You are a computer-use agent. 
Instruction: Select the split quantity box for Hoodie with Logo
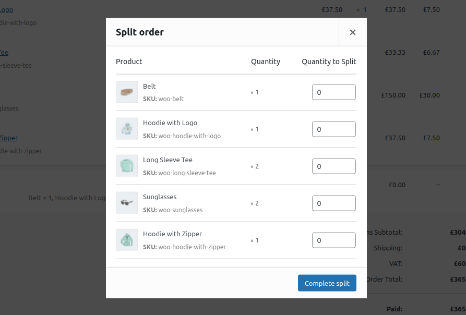[334, 129]
